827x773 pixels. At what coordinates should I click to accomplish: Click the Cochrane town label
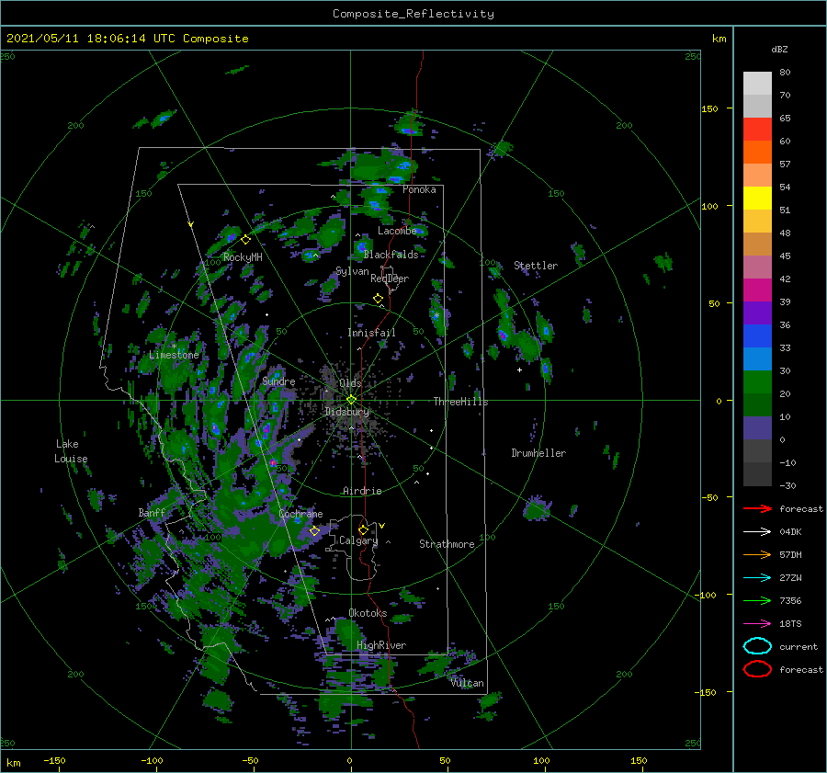(300, 514)
